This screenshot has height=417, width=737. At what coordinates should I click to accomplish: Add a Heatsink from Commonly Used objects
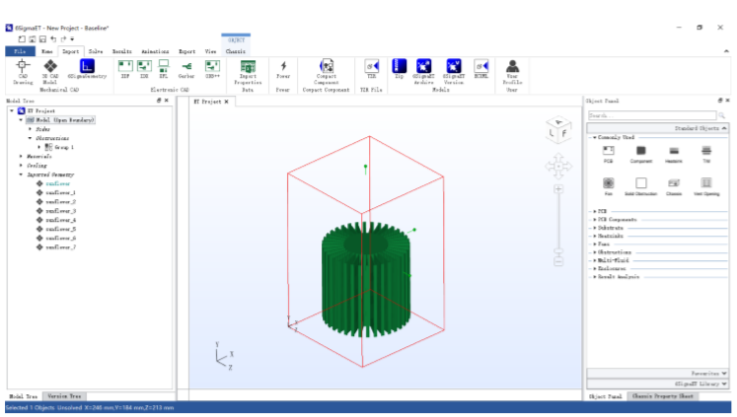click(674, 151)
